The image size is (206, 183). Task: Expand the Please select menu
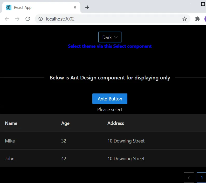tap(110, 110)
